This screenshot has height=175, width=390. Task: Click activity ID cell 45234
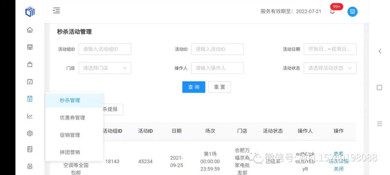(145, 161)
